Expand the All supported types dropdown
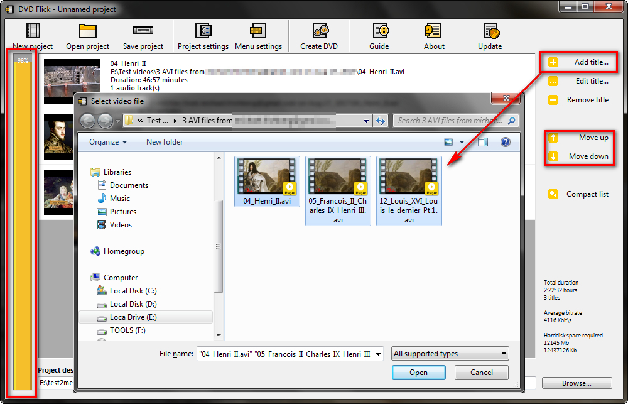 coord(450,354)
